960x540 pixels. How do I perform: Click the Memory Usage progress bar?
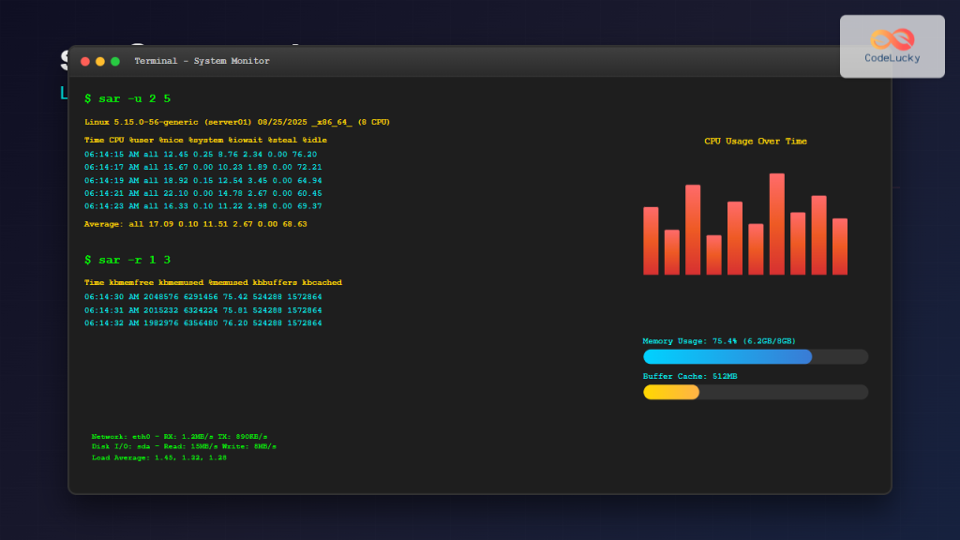click(755, 357)
